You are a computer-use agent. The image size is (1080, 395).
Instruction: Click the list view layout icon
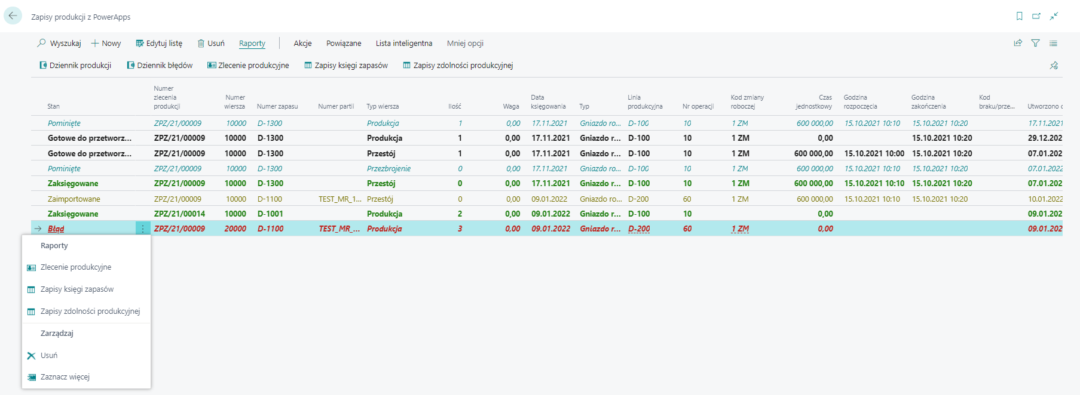pyautogui.click(x=1053, y=43)
